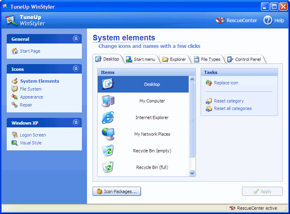The height and width of the screenshot is (214, 290).
Task: Select the Internet Explorer row label
Action: coord(152,117)
